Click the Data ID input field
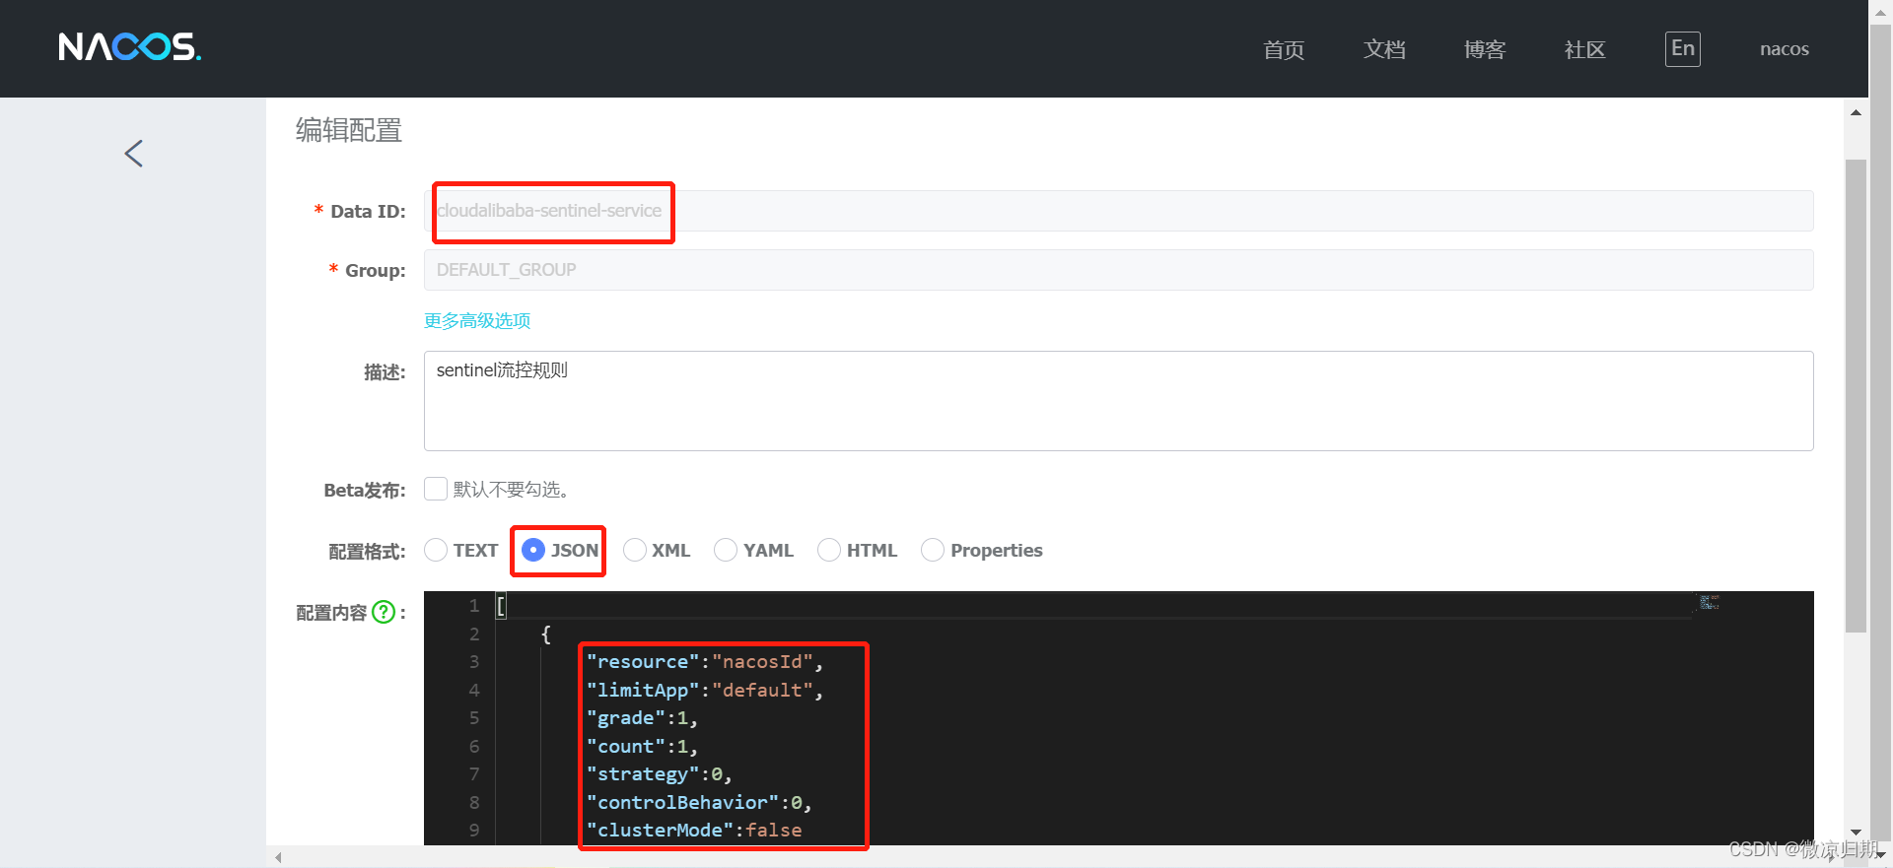Screen dimensions: 1893x868 [1118, 211]
